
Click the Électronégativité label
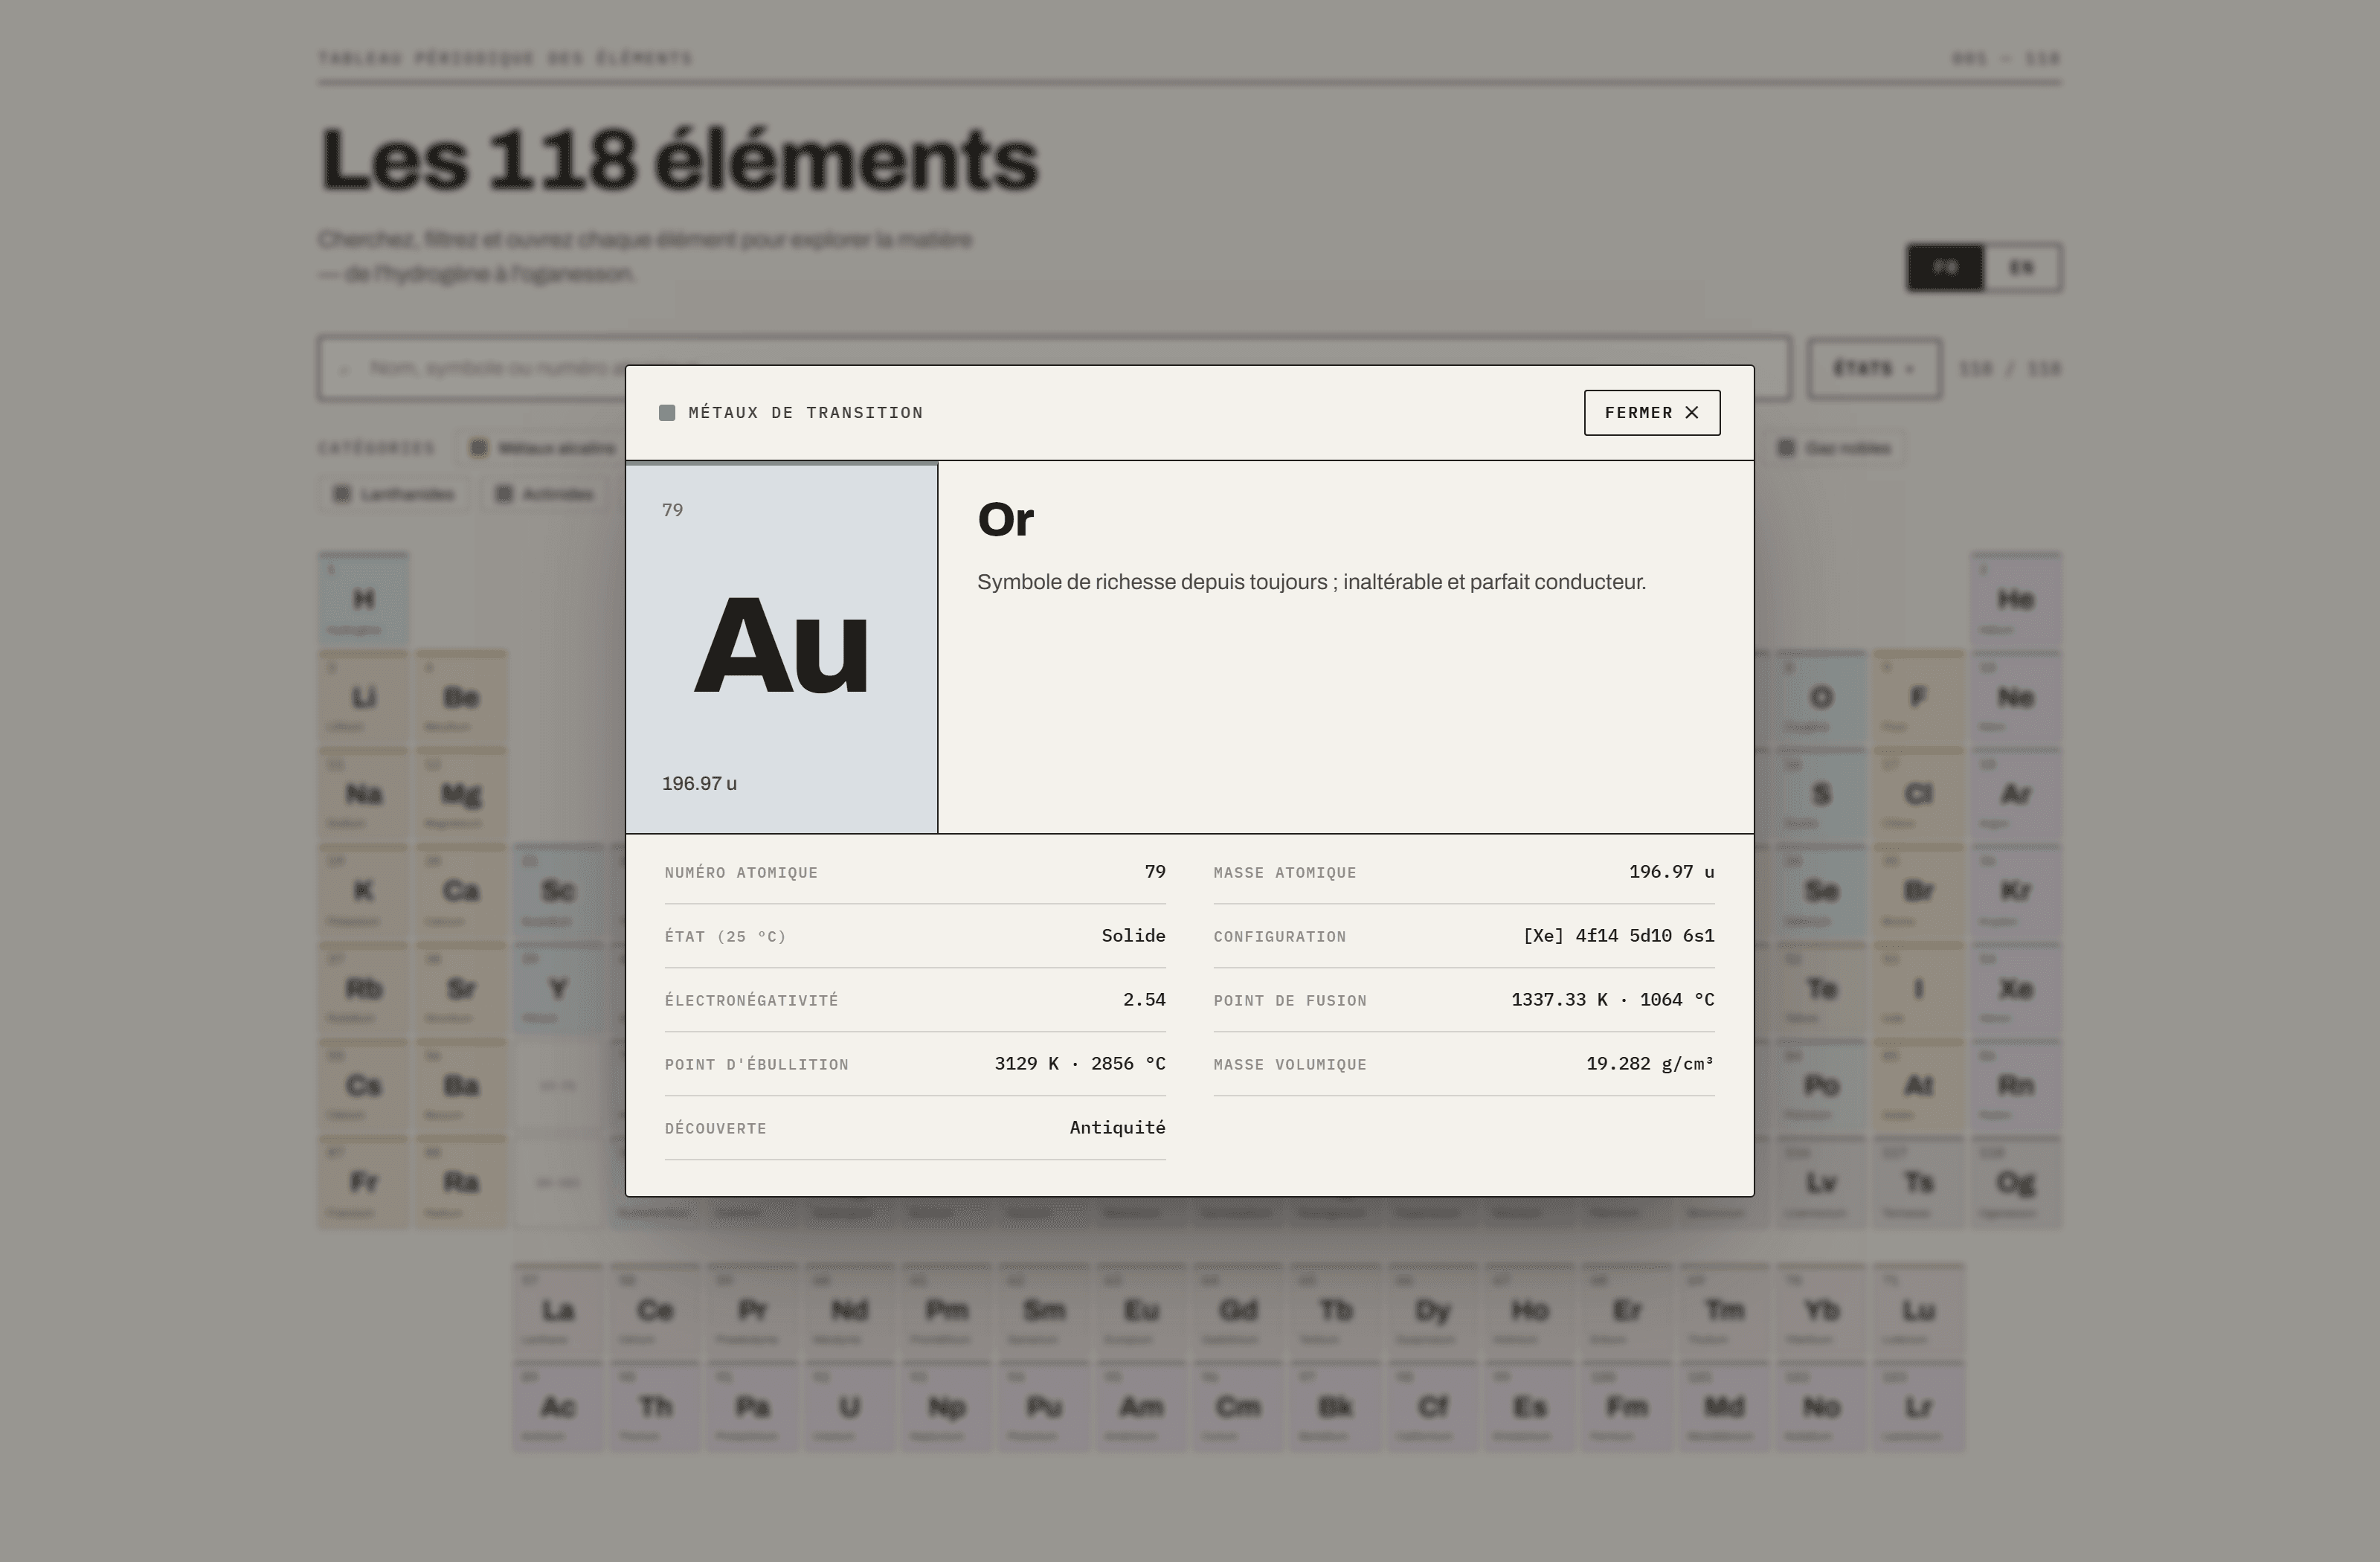752,1001
